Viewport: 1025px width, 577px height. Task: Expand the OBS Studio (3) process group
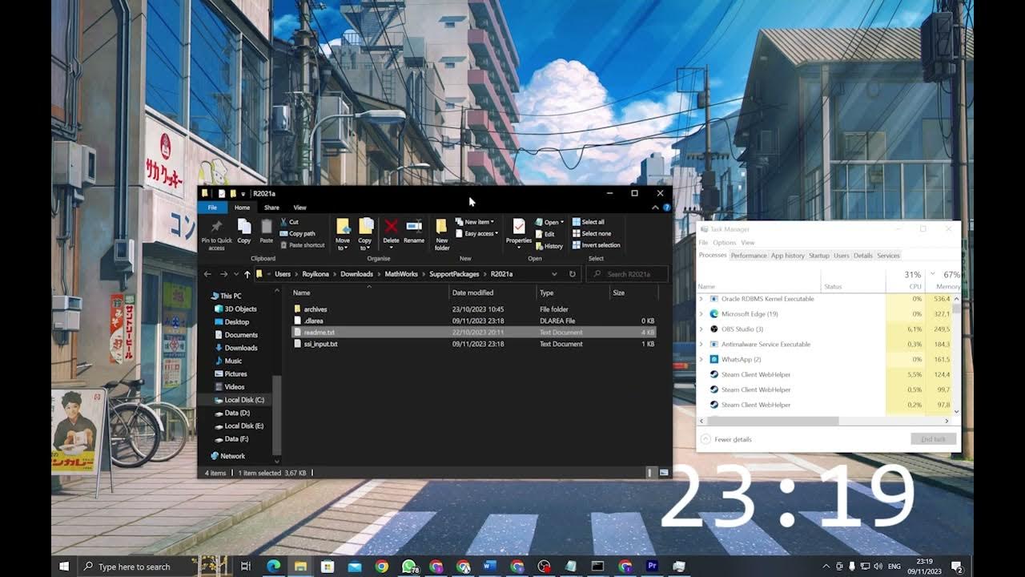[701, 329]
